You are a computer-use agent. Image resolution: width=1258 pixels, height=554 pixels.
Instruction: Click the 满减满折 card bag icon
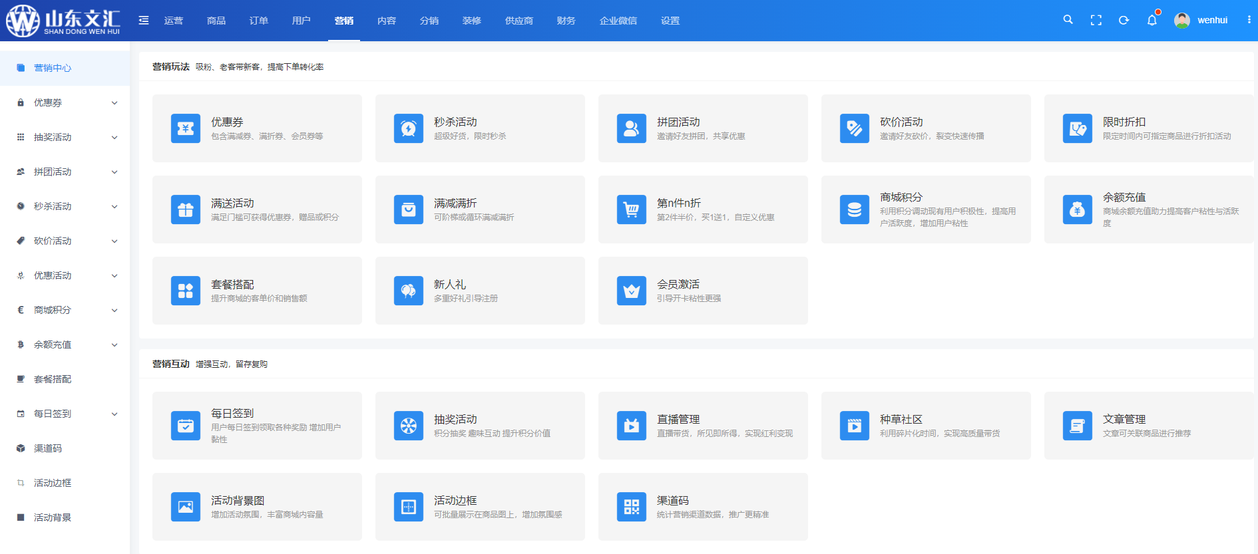(409, 209)
